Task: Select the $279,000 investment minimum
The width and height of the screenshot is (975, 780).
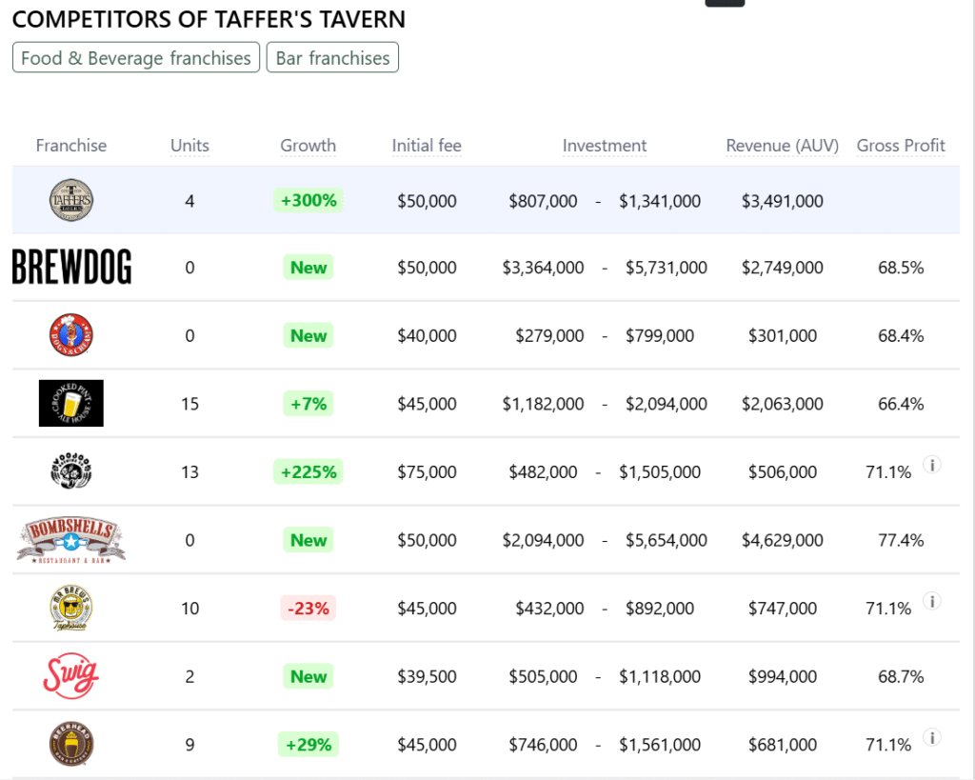Action: [x=549, y=336]
